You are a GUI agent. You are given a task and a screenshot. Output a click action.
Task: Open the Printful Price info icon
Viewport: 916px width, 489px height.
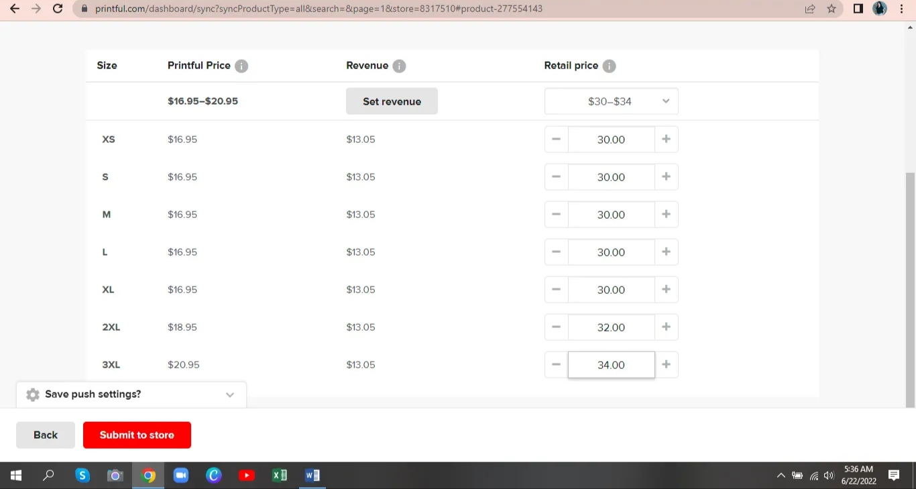(241, 66)
